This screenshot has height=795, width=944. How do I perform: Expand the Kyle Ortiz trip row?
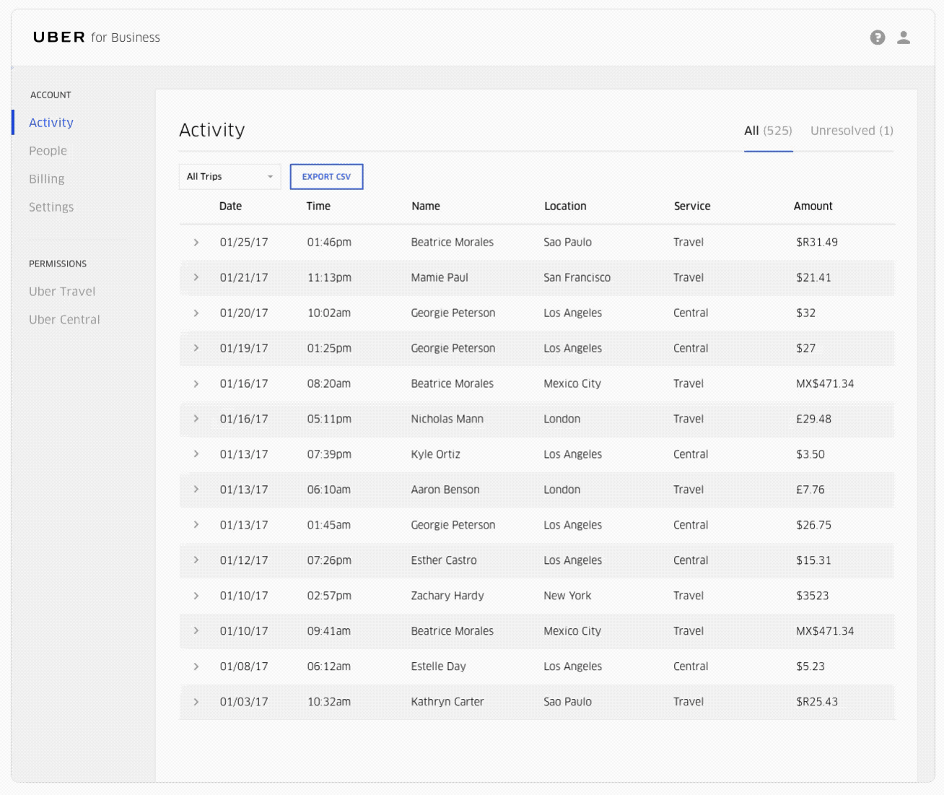click(196, 454)
